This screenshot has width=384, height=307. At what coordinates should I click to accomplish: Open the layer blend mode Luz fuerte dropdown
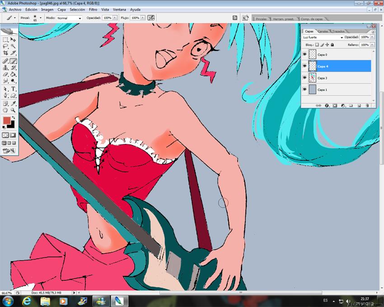[x=323, y=37]
